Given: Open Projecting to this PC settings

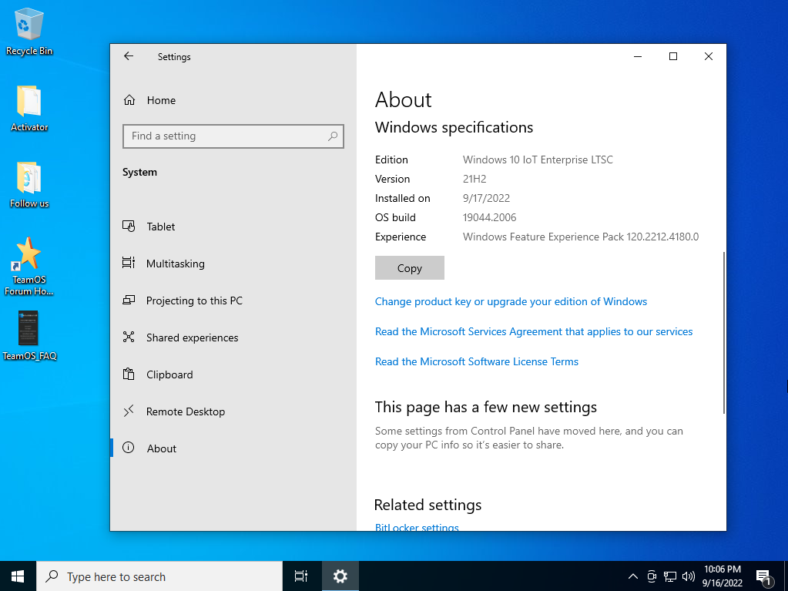Looking at the screenshot, I should click(233, 301).
